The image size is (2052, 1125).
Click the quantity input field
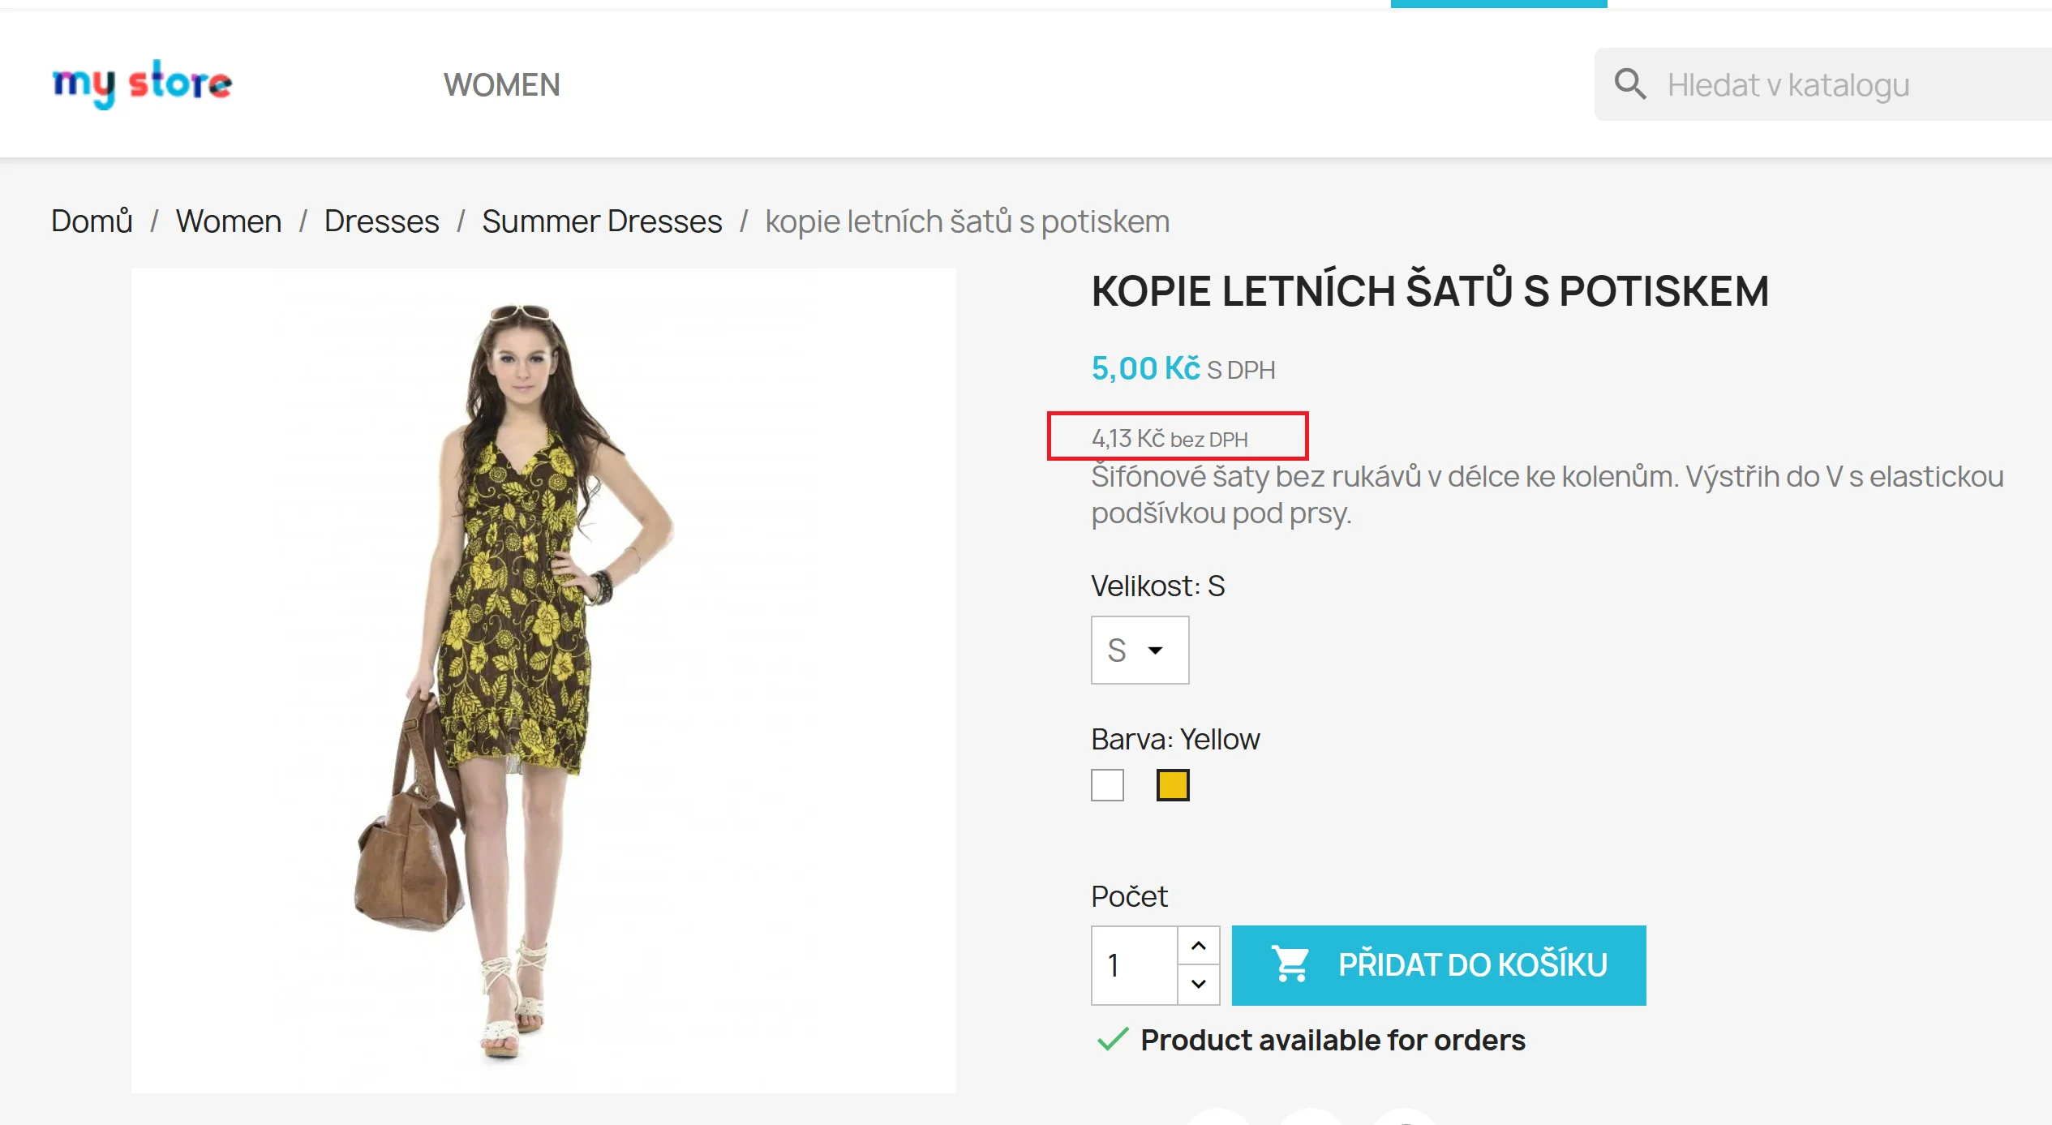(1134, 965)
